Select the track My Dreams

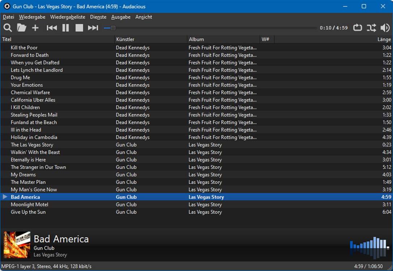pos(197,175)
